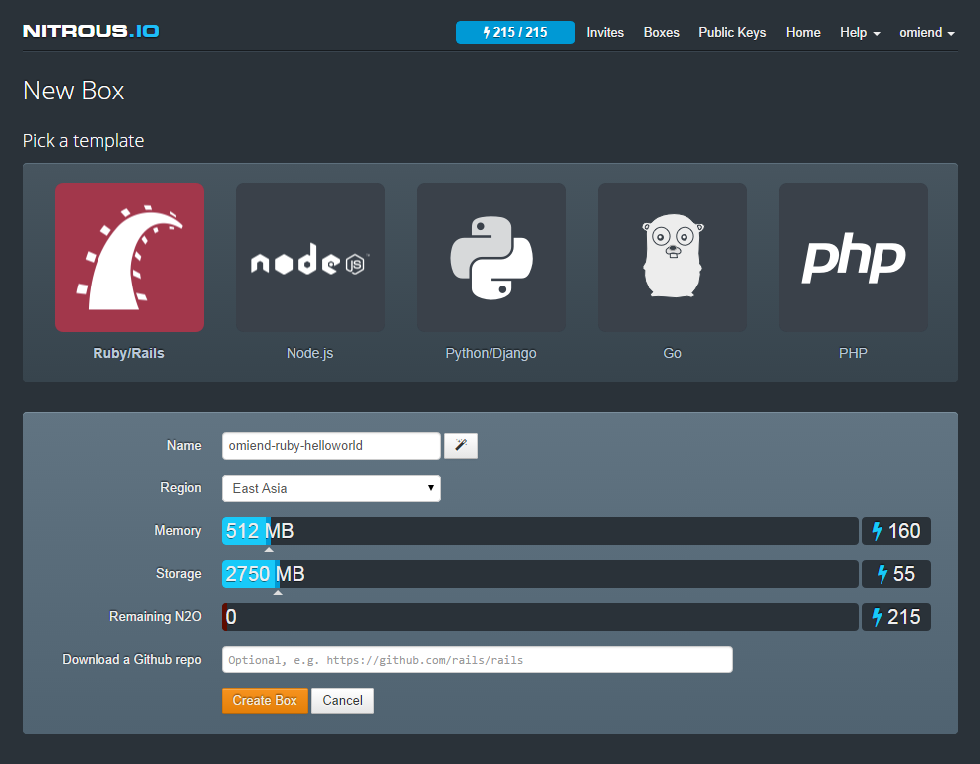The height and width of the screenshot is (764, 980).
Task: Click the Memory slider at 512 MB
Action: click(x=540, y=531)
